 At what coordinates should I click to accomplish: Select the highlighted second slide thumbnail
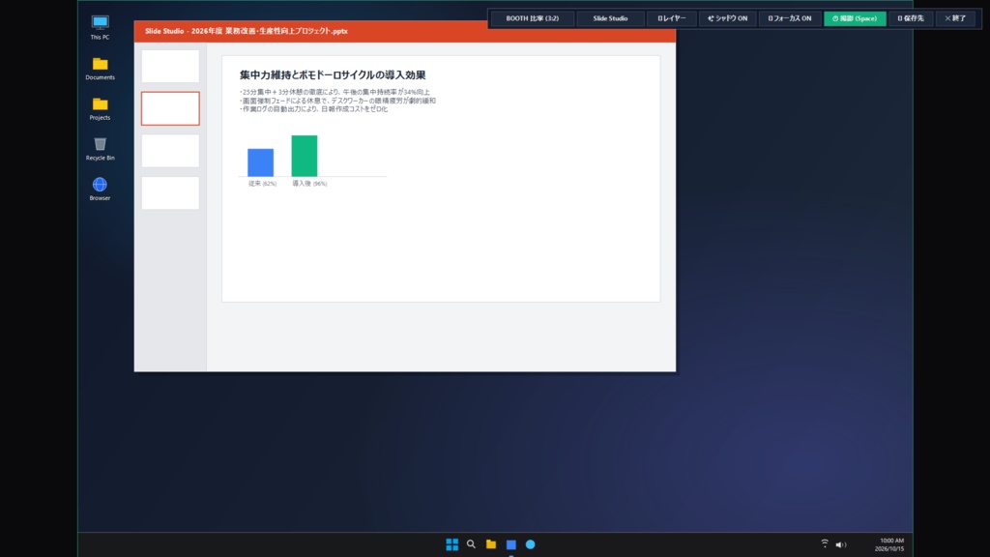170,108
